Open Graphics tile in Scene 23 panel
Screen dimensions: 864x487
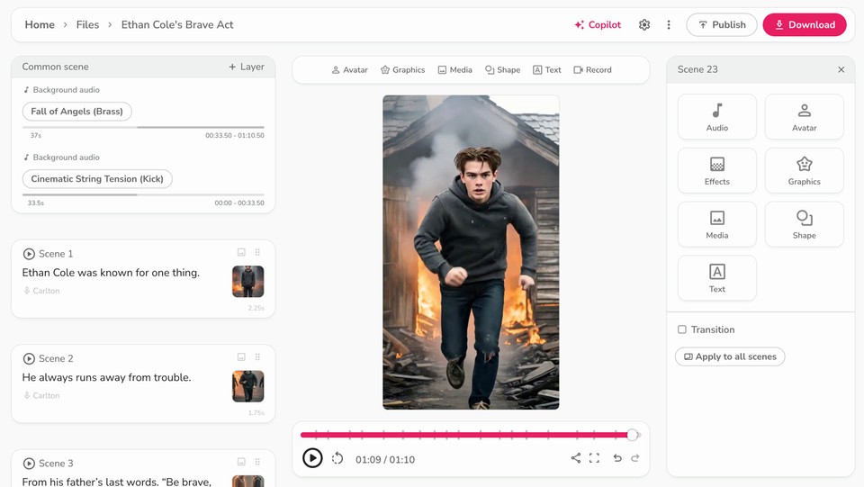tap(804, 171)
